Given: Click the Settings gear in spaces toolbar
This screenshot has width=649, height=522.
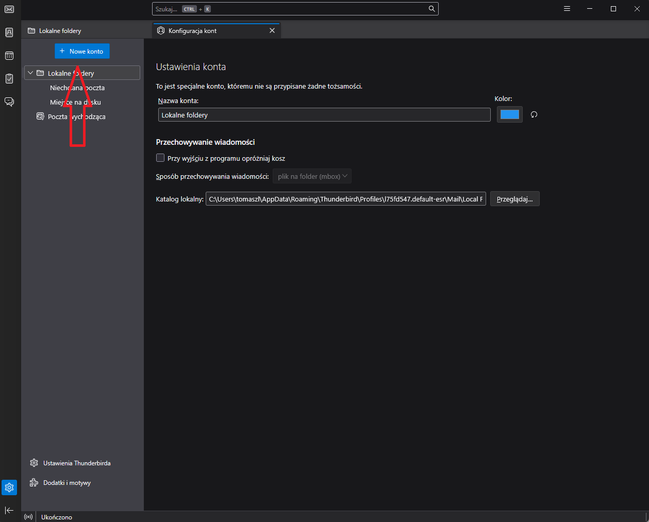Looking at the screenshot, I should (9, 487).
